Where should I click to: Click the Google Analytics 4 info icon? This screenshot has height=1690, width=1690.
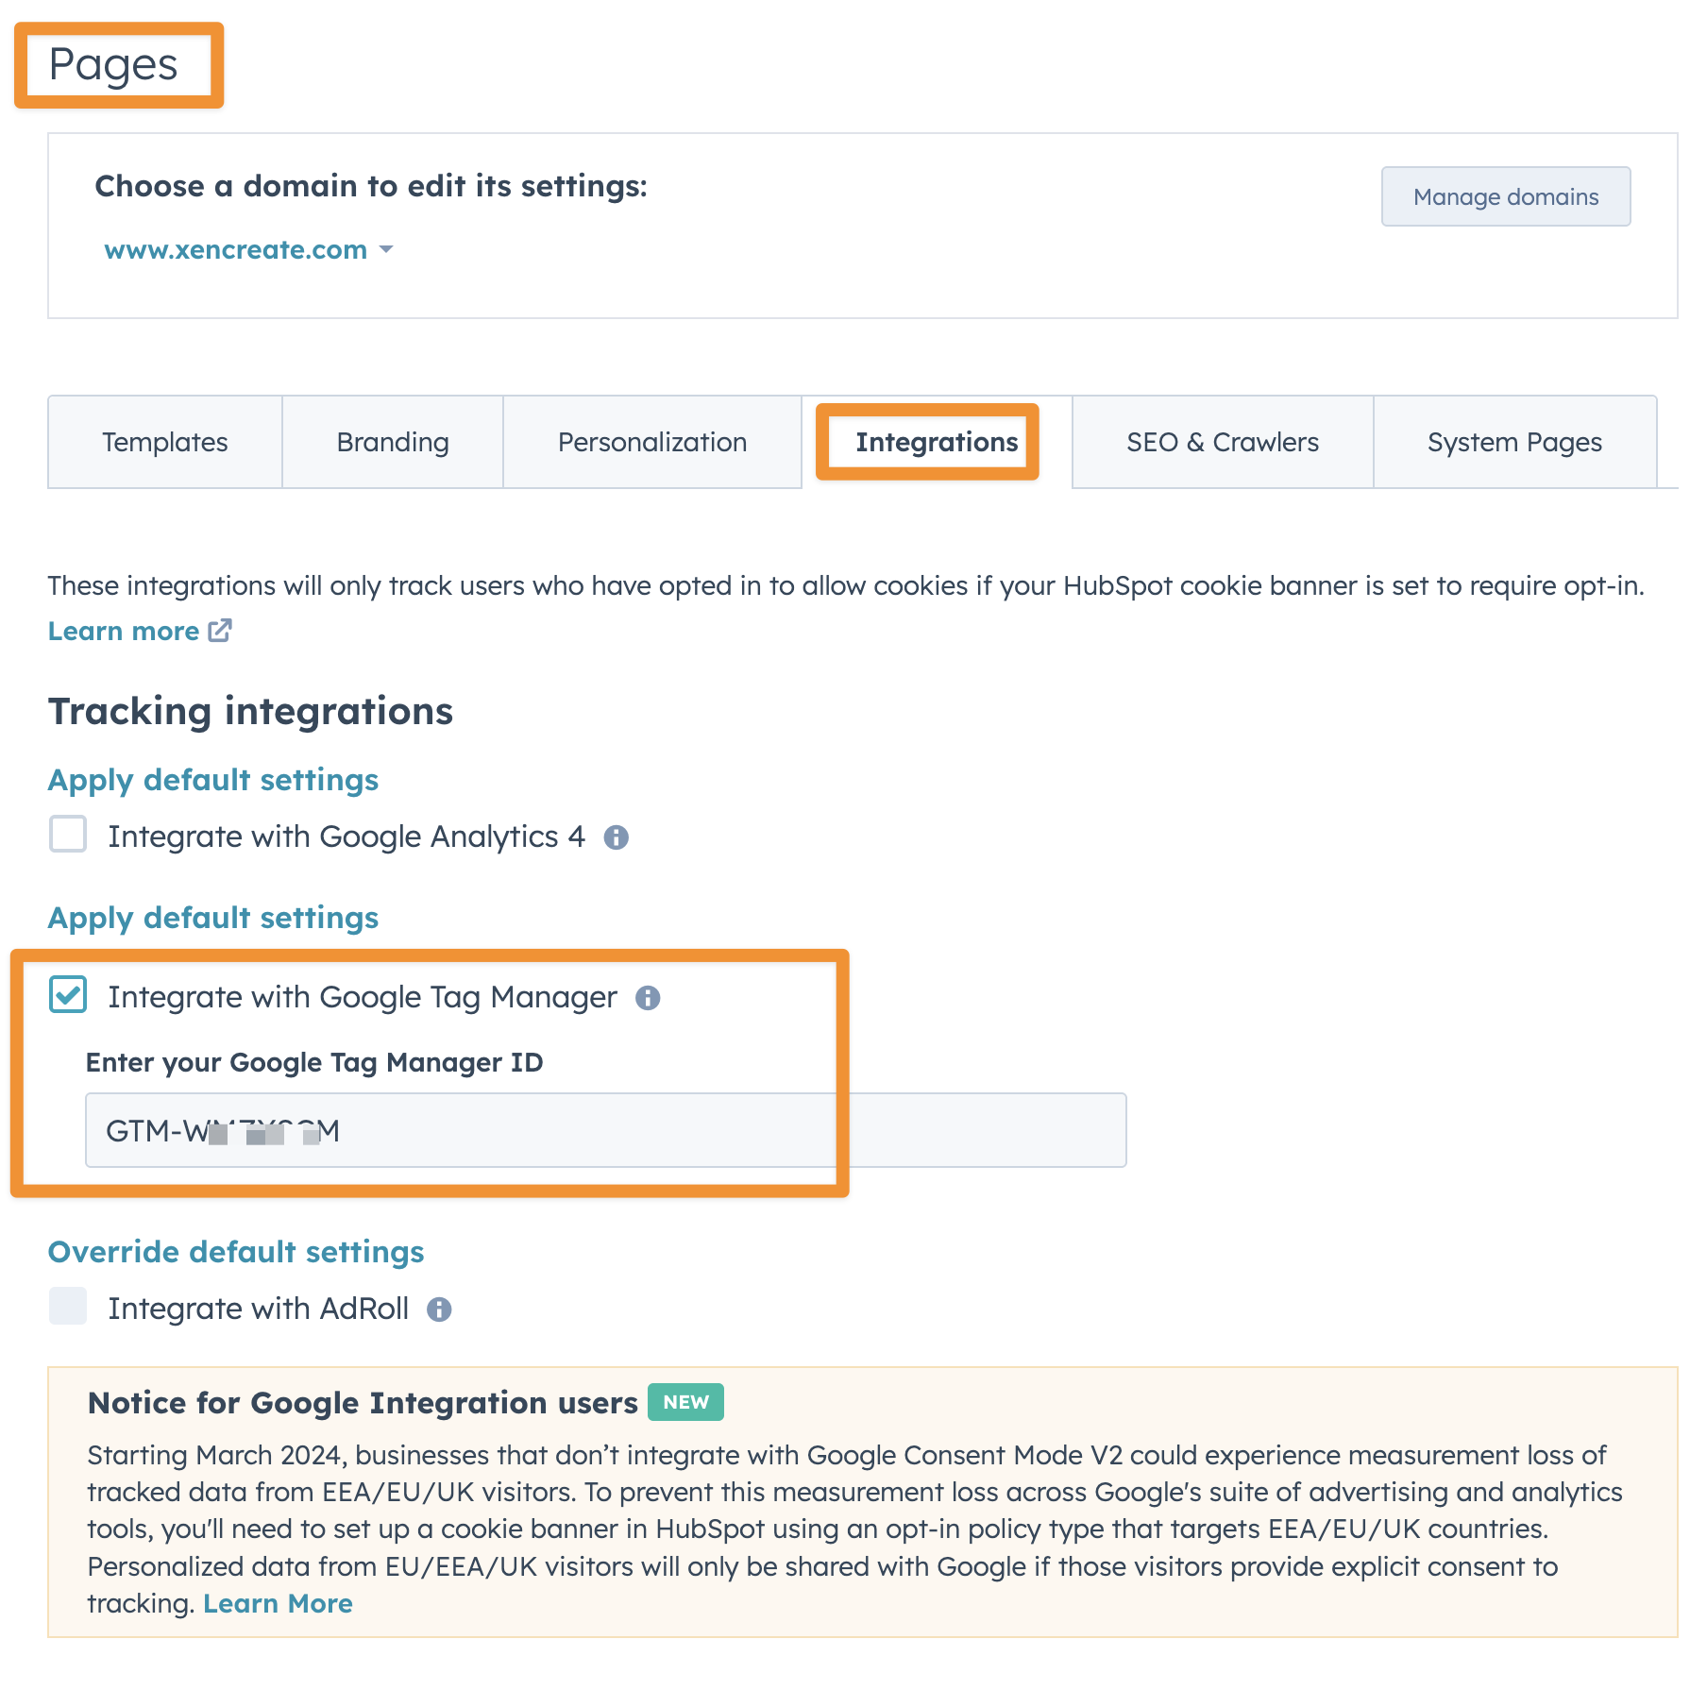click(617, 837)
